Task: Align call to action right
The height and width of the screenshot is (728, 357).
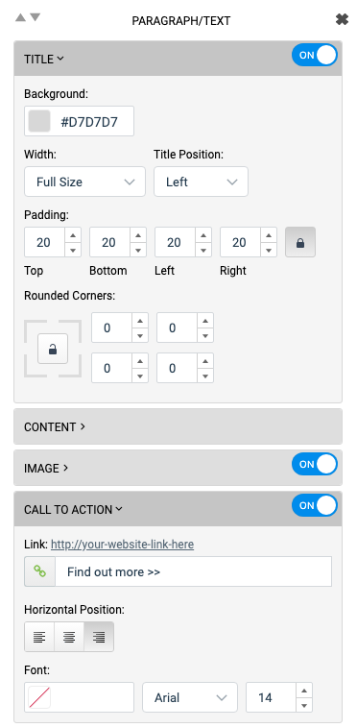Action: 99,637
